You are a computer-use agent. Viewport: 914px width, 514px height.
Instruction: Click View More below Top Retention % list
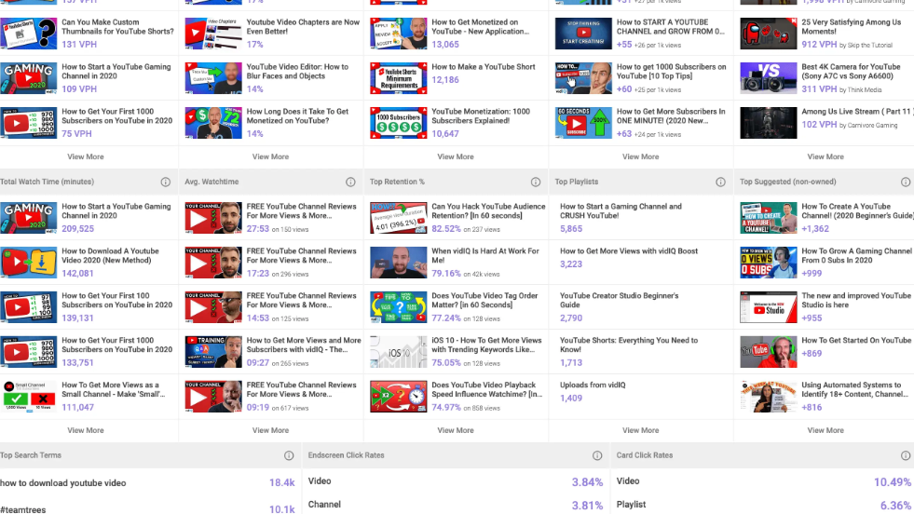coord(456,430)
